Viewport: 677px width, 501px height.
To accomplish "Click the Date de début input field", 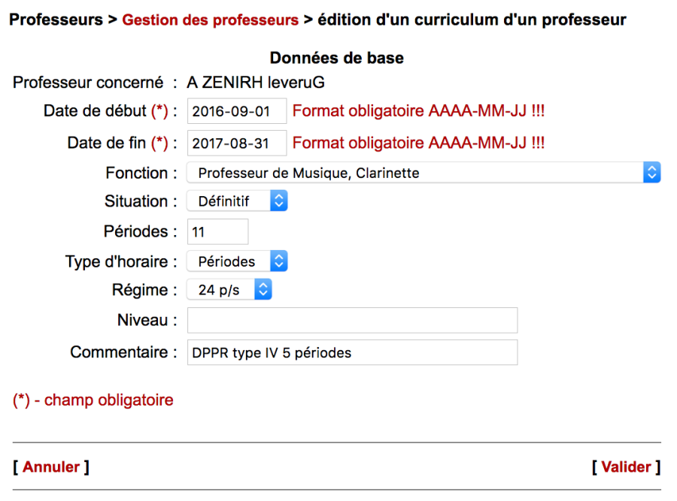I will pos(237,110).
